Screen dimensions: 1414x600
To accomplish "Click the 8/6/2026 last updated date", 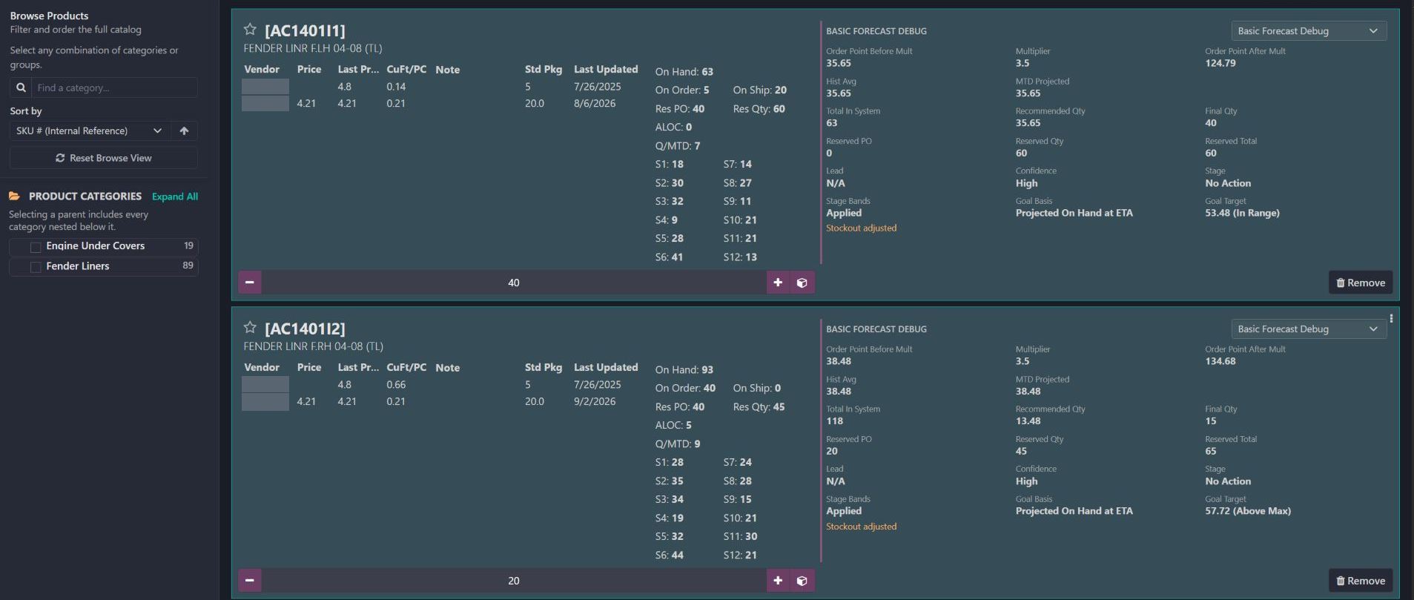I will 595,104.
